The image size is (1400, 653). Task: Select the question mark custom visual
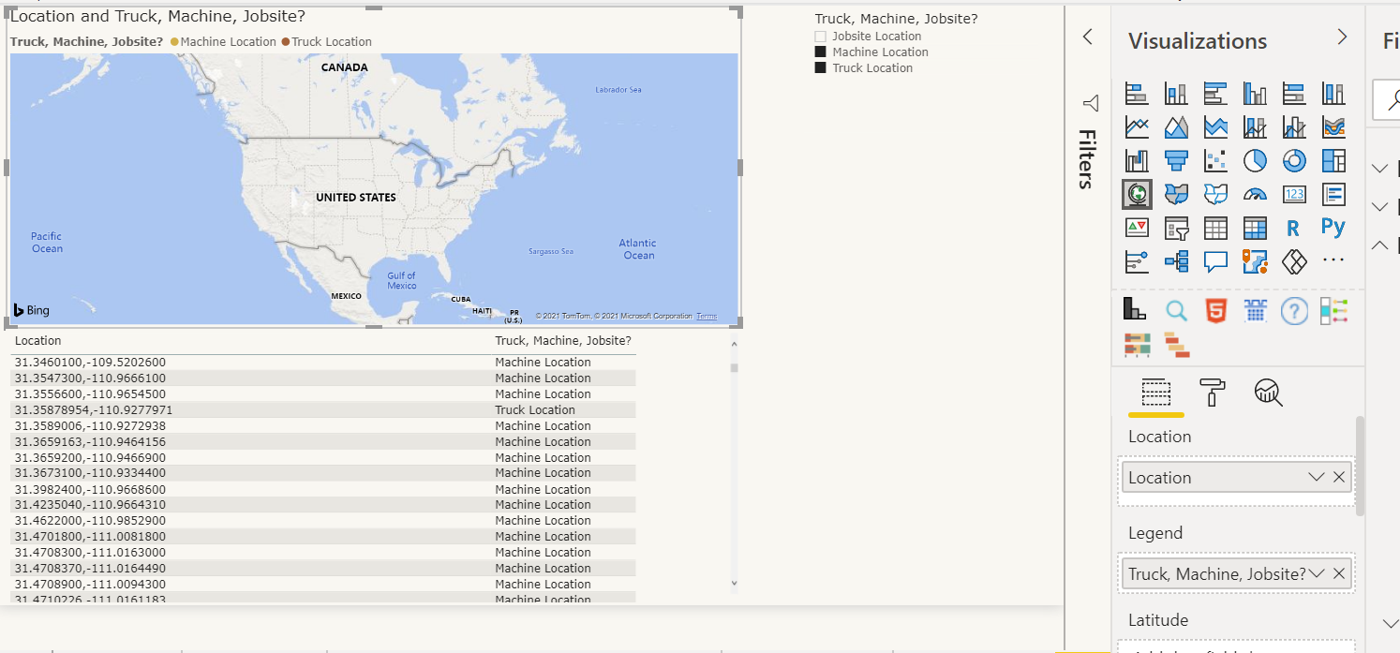click(1294, 310)
